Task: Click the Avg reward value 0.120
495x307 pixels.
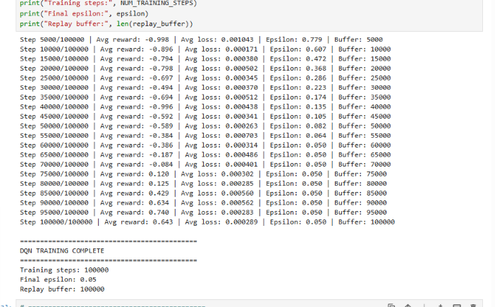Action: tap(159, 174)
